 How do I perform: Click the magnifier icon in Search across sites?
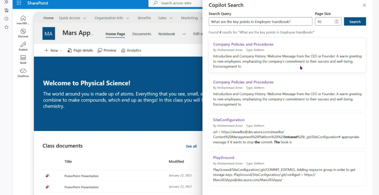155,3
